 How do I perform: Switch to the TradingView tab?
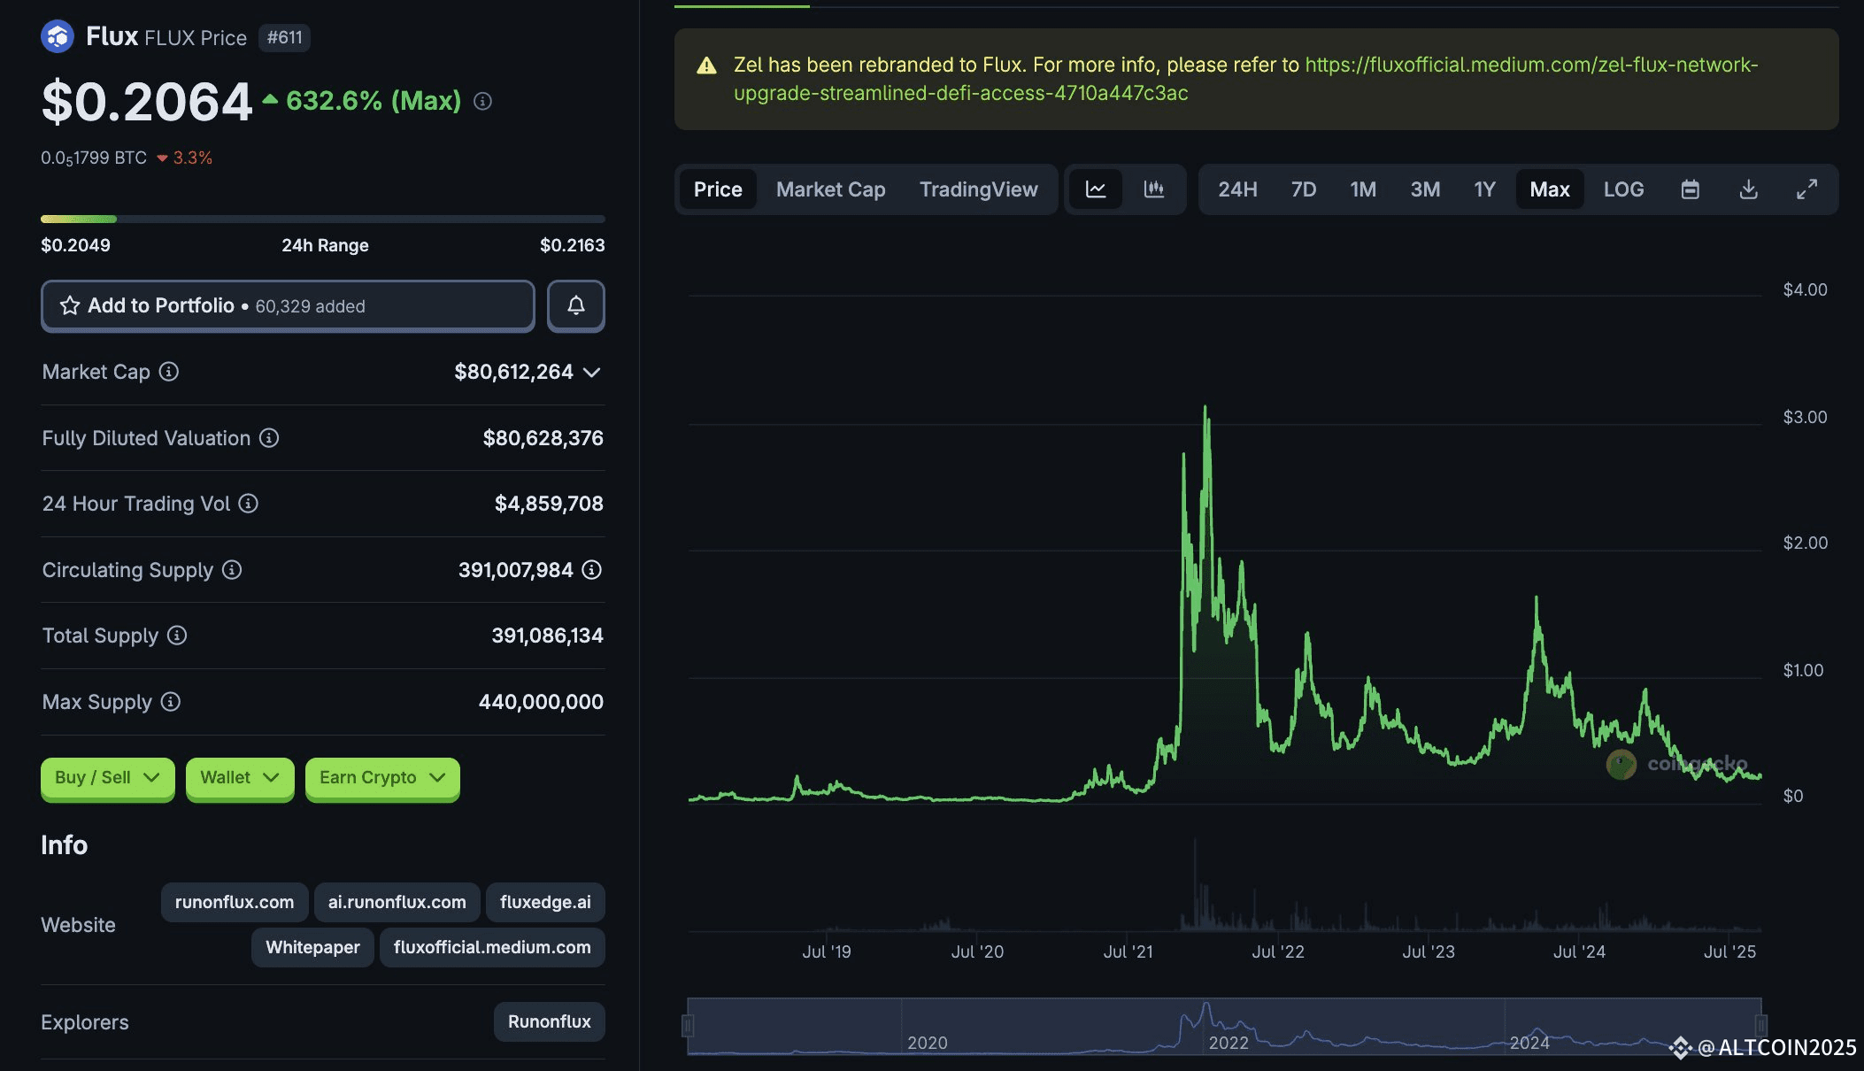pos(978,189)
